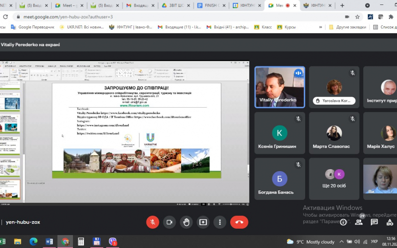This screenshot has height=248, width=397.
Task: Open the UKR.NET bookmark
Action: point(82,27)
